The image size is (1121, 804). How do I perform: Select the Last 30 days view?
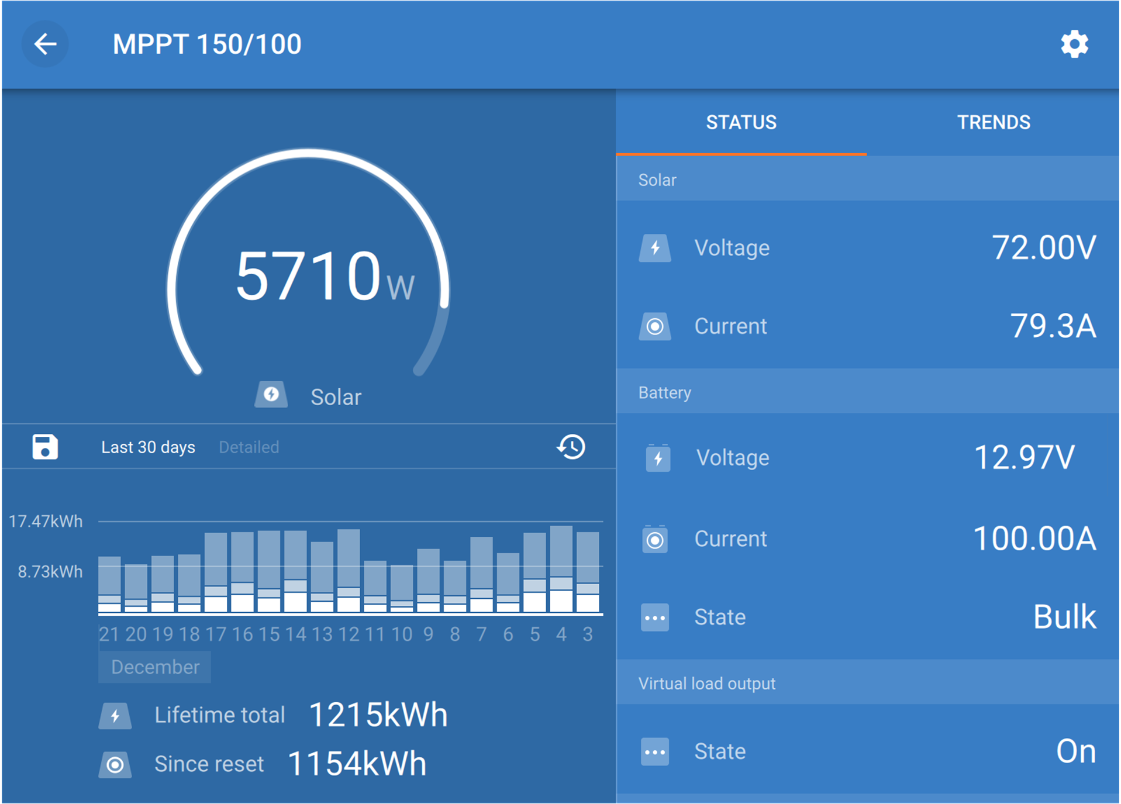pos(148,447)
